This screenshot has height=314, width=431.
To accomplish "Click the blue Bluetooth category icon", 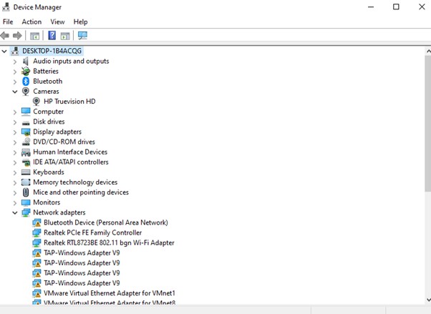I will click(26, 82).
